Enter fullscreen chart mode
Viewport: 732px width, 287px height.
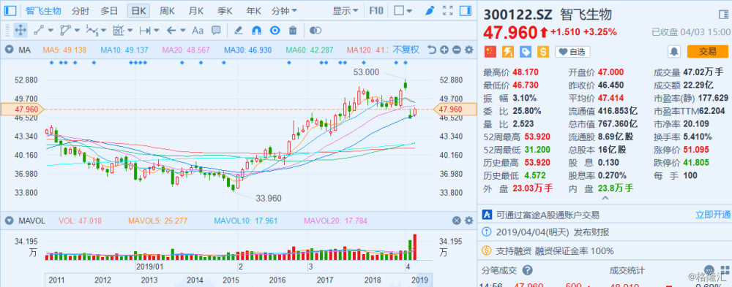(x=448, y=10)
